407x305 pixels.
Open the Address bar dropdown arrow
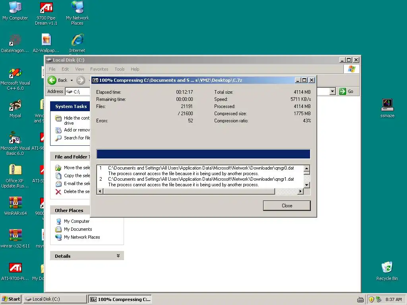(333, 91)
